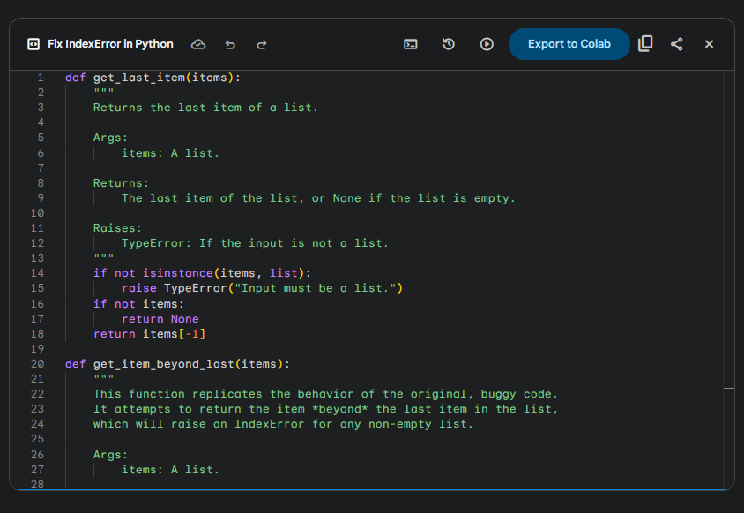Click the cloud saved status icon
Viewport: 744px width, 513px height.
pyautogui.click(x=198, y=44)
